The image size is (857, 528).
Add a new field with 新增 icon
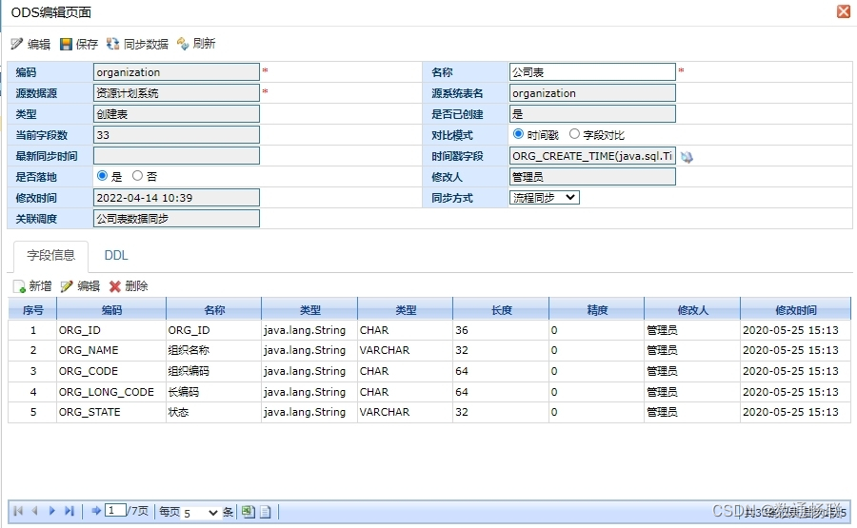[19, 286]
